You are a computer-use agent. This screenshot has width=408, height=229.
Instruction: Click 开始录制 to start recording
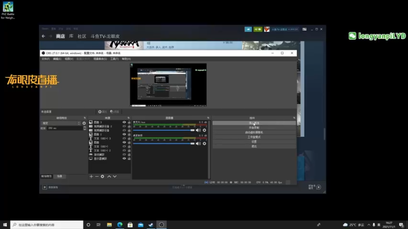pos(254,128)
